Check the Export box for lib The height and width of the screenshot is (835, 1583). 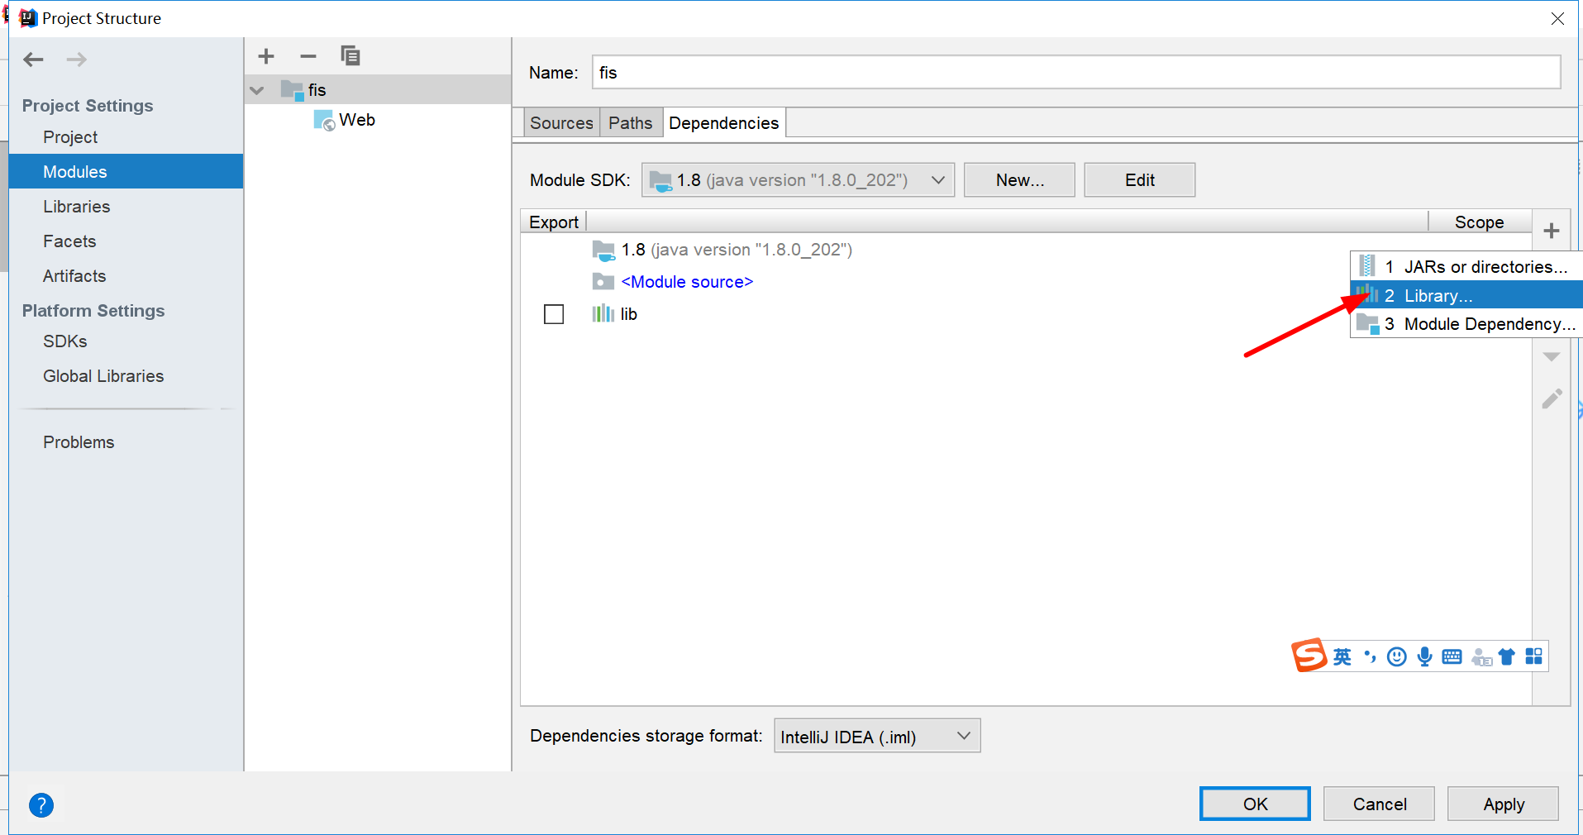[x=554, y=314]
